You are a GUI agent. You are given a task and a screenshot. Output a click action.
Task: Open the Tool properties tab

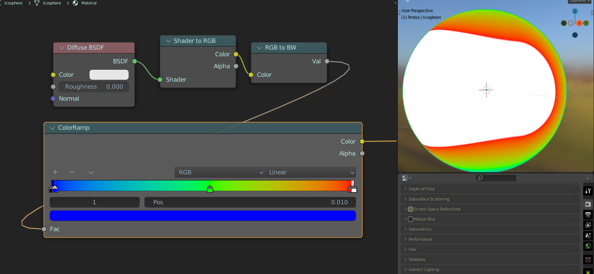(x=588, y=191)
